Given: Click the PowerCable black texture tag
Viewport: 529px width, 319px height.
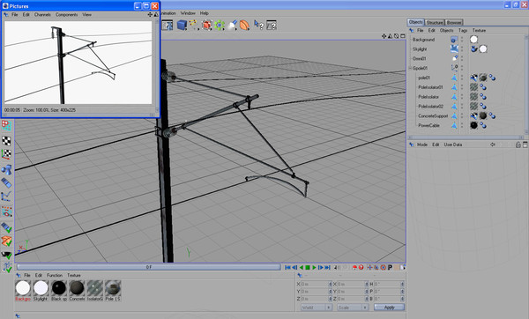Looking at the screenshot, I should (x=474, y=125).
